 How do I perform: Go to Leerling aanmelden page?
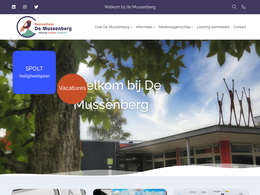213,27
